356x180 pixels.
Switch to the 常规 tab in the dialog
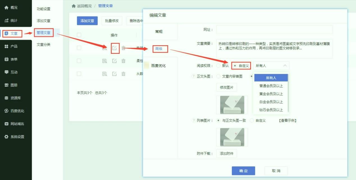coord(159,32)
